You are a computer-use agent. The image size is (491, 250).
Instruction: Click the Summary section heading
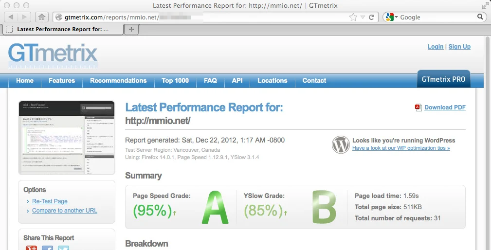pyautogui.click(x=144, y=176)
